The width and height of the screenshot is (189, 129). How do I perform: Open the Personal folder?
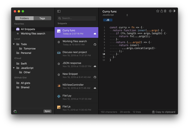[x=33, y=53]
